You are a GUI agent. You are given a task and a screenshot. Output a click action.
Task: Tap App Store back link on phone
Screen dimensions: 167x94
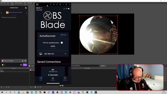(39, 10)
